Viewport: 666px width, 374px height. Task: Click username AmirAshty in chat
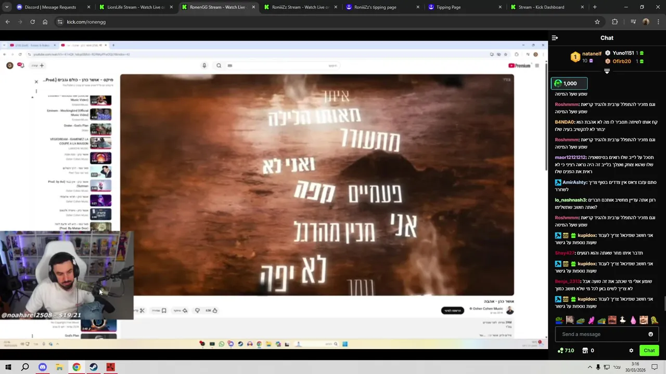[574, 182]
